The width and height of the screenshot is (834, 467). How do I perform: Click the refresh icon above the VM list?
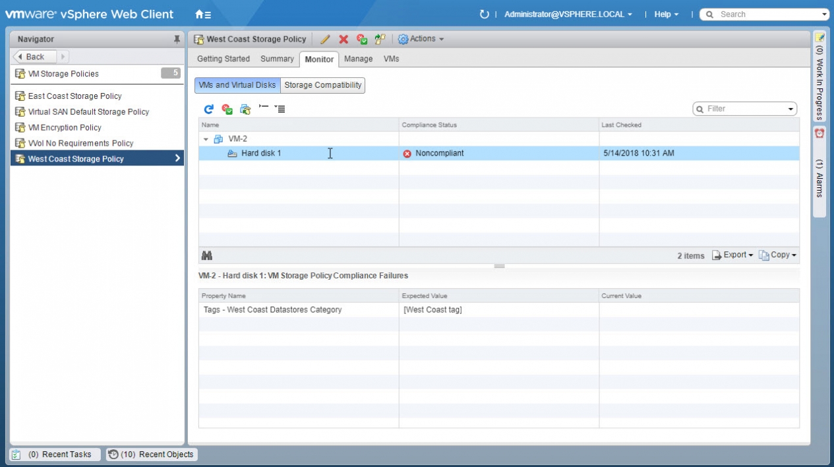(x=208, y=109)
